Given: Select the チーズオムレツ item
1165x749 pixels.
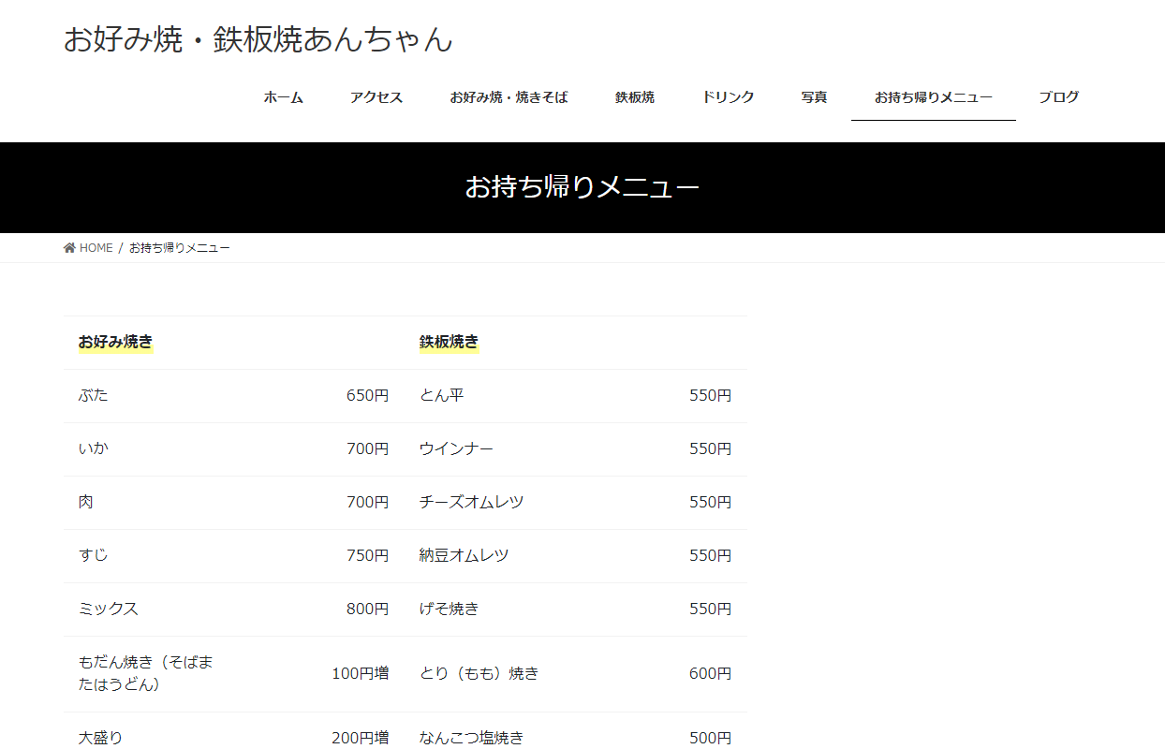Looking at the screenshot, I should pos(471,502).
